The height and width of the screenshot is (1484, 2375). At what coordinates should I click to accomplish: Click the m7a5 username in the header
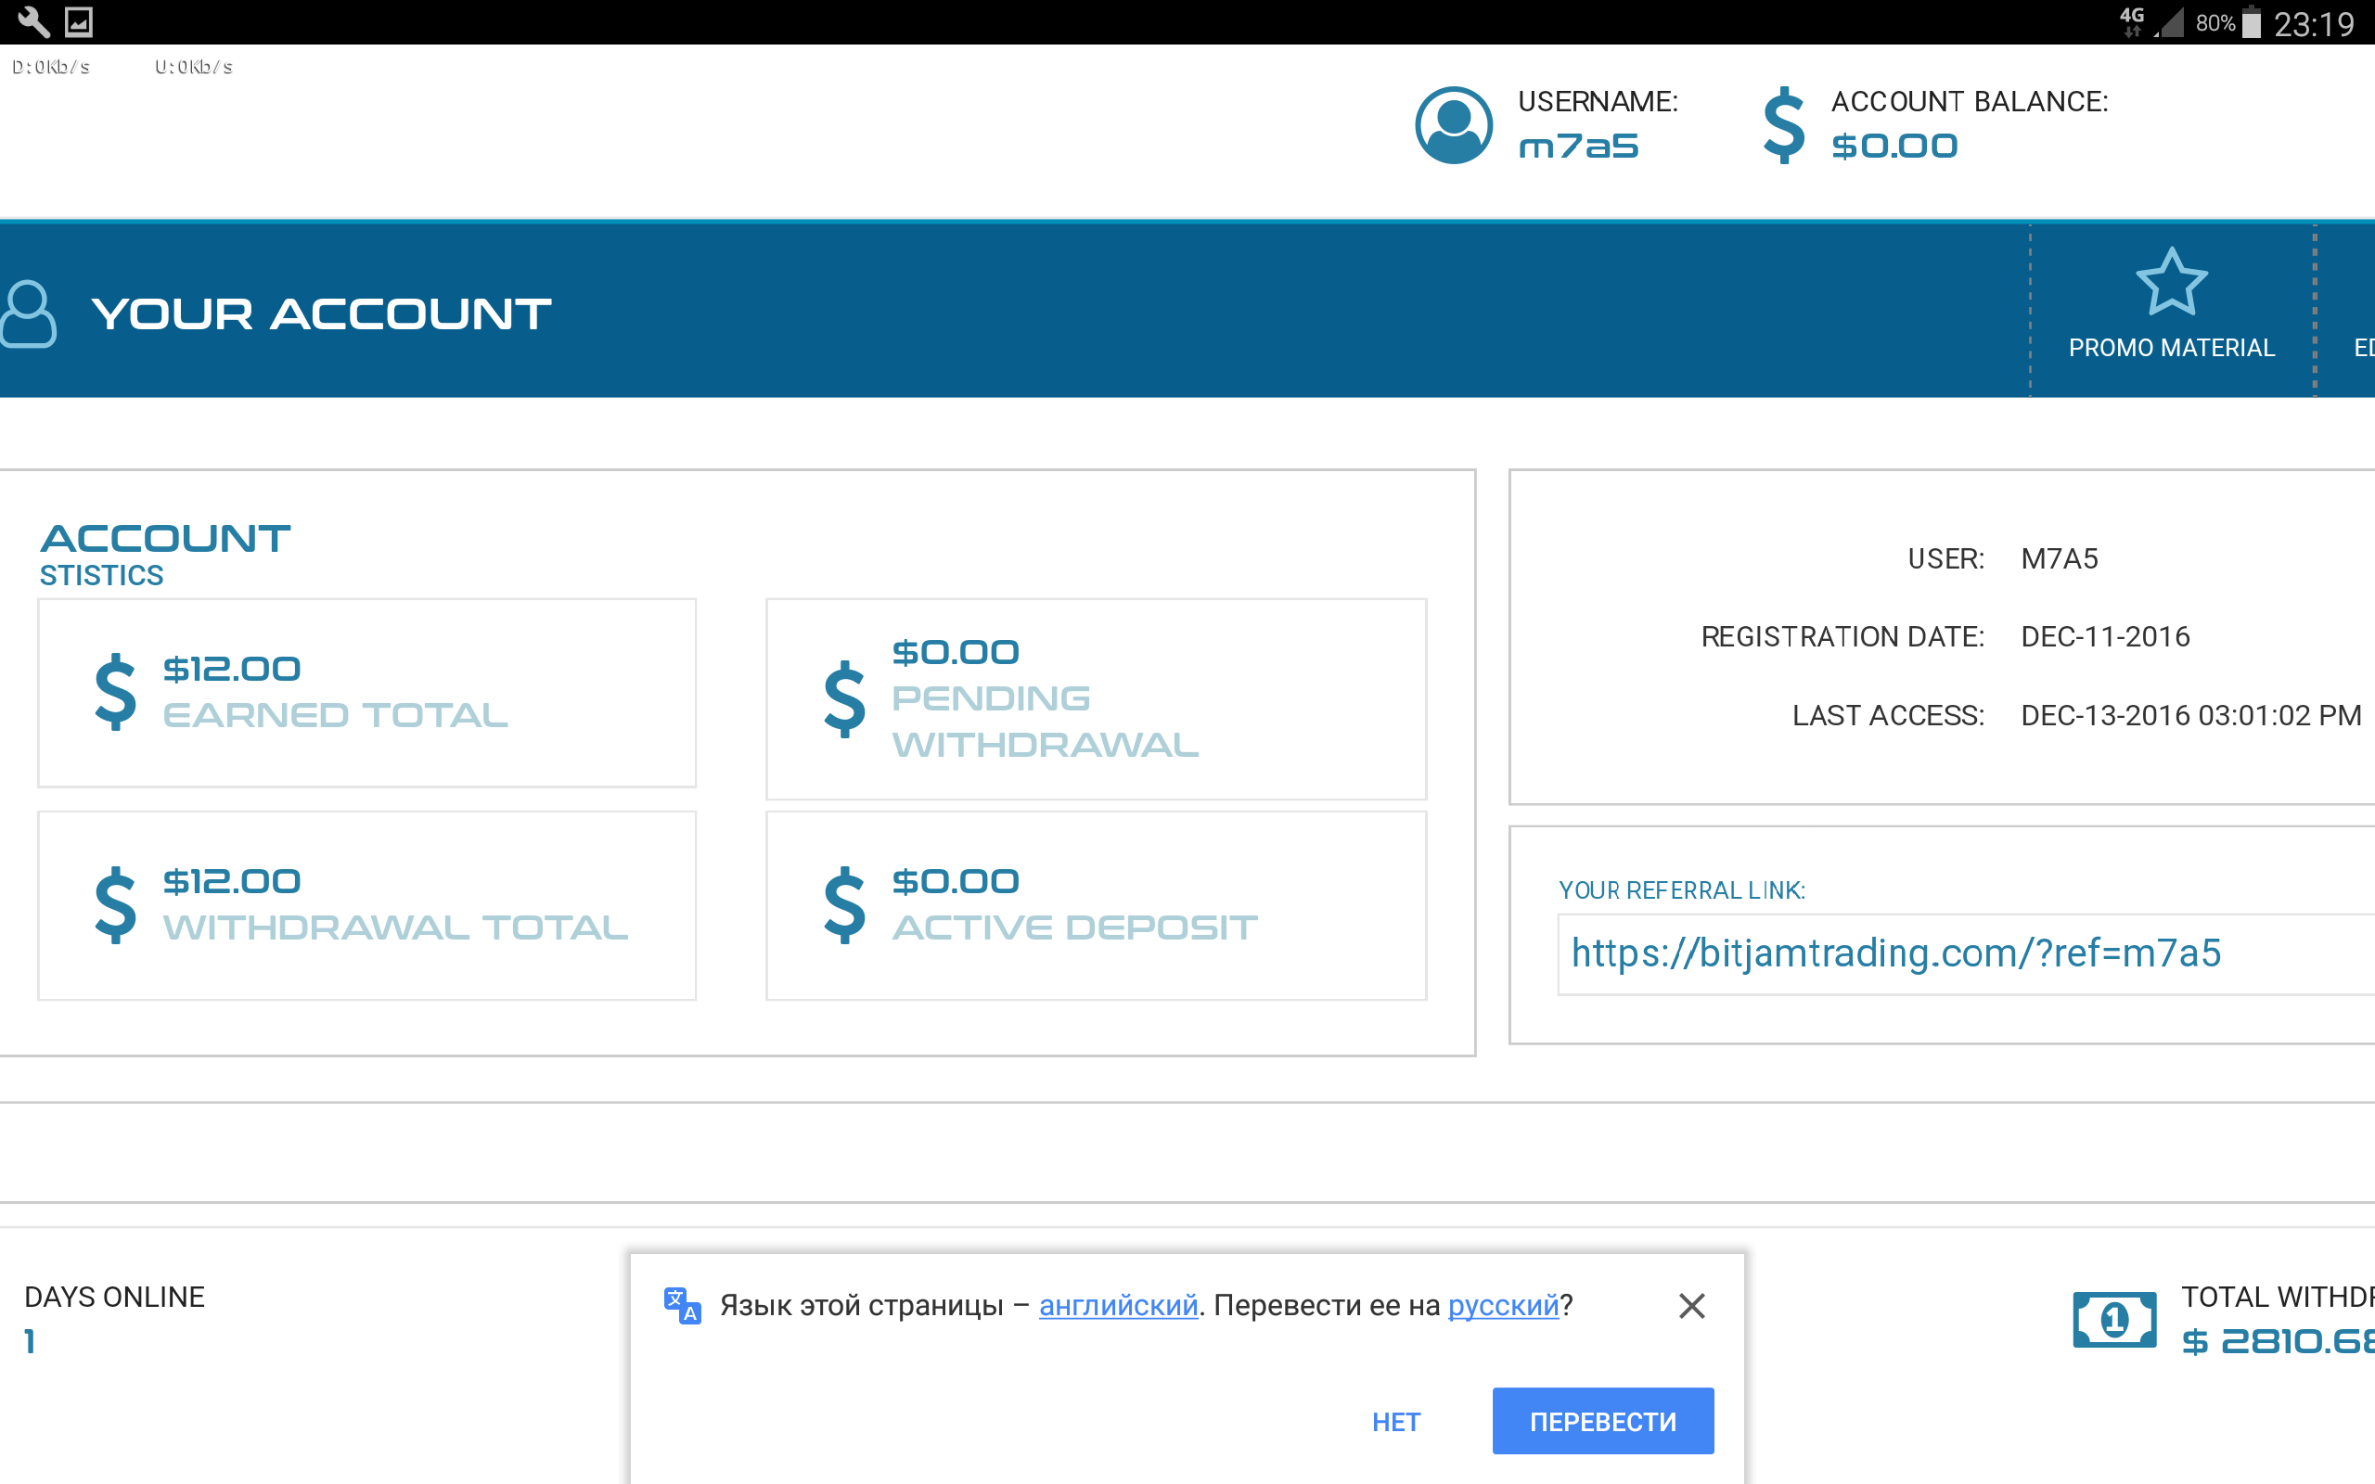coord(1578,147)
